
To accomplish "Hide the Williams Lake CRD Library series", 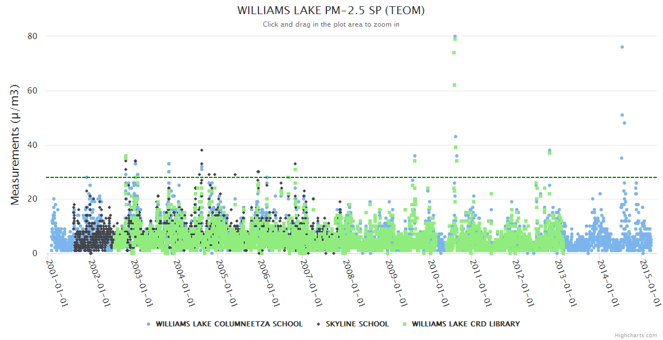I will click(x=465, y=324).
